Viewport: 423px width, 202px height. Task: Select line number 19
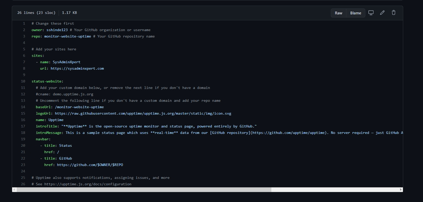(23, 139)
